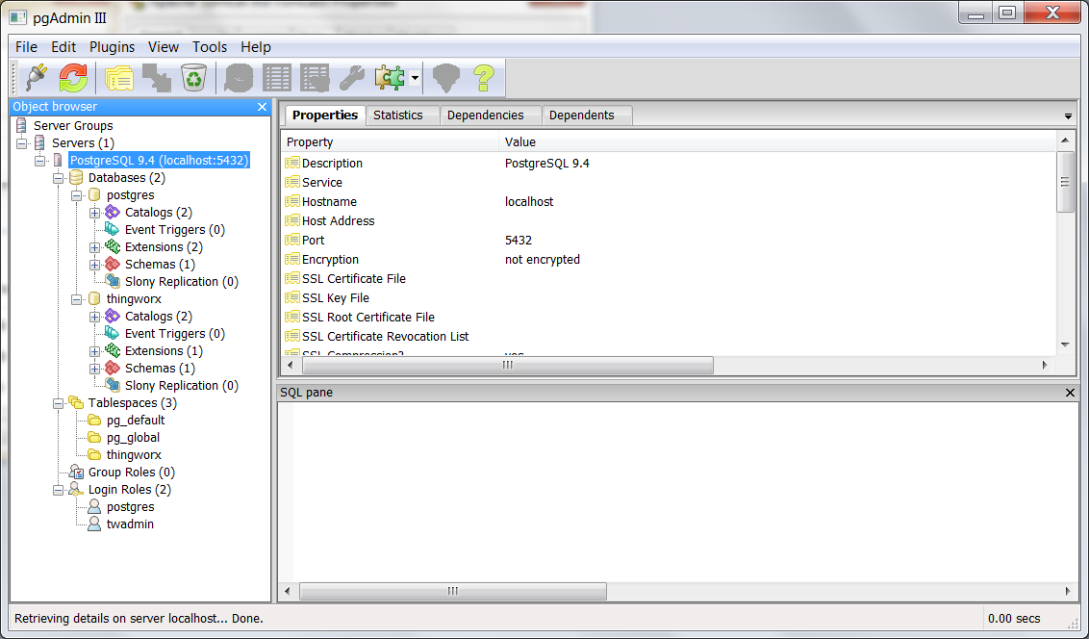This screenshot has width=1089, height=639.
Task: Open the Plugins menu
Action: pos(112,46)
